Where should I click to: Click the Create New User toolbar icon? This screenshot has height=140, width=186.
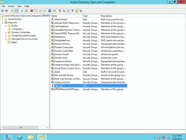(60, 11)
